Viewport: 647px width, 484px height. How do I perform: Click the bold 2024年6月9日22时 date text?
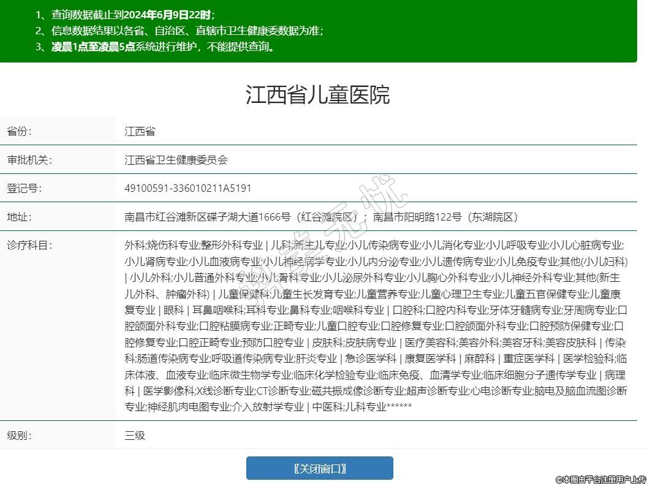[x=169, y=15]
